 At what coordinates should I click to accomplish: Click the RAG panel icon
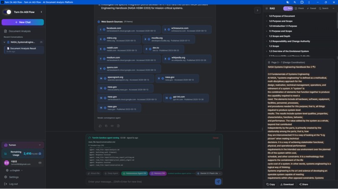267,8
